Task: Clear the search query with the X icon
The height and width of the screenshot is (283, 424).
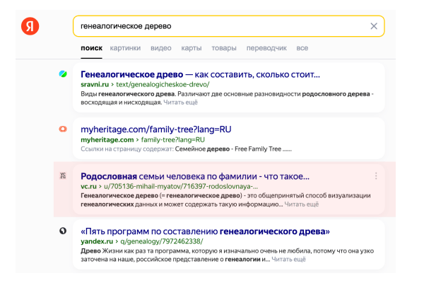Action: [x=374, y=26]
